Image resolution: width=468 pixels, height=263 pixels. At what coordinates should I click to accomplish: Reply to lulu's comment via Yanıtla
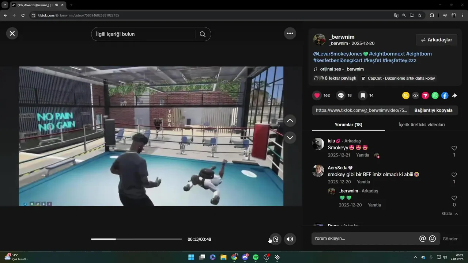click(363, 155)
